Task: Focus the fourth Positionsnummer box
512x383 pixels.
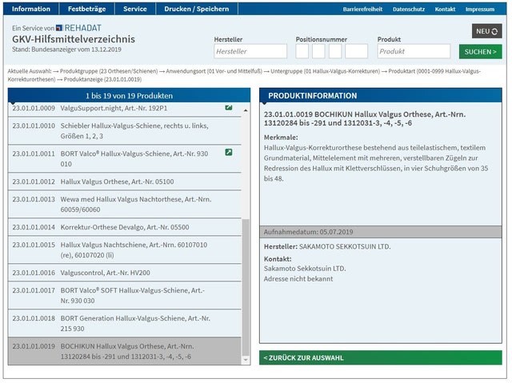Action: pos(356,51)
